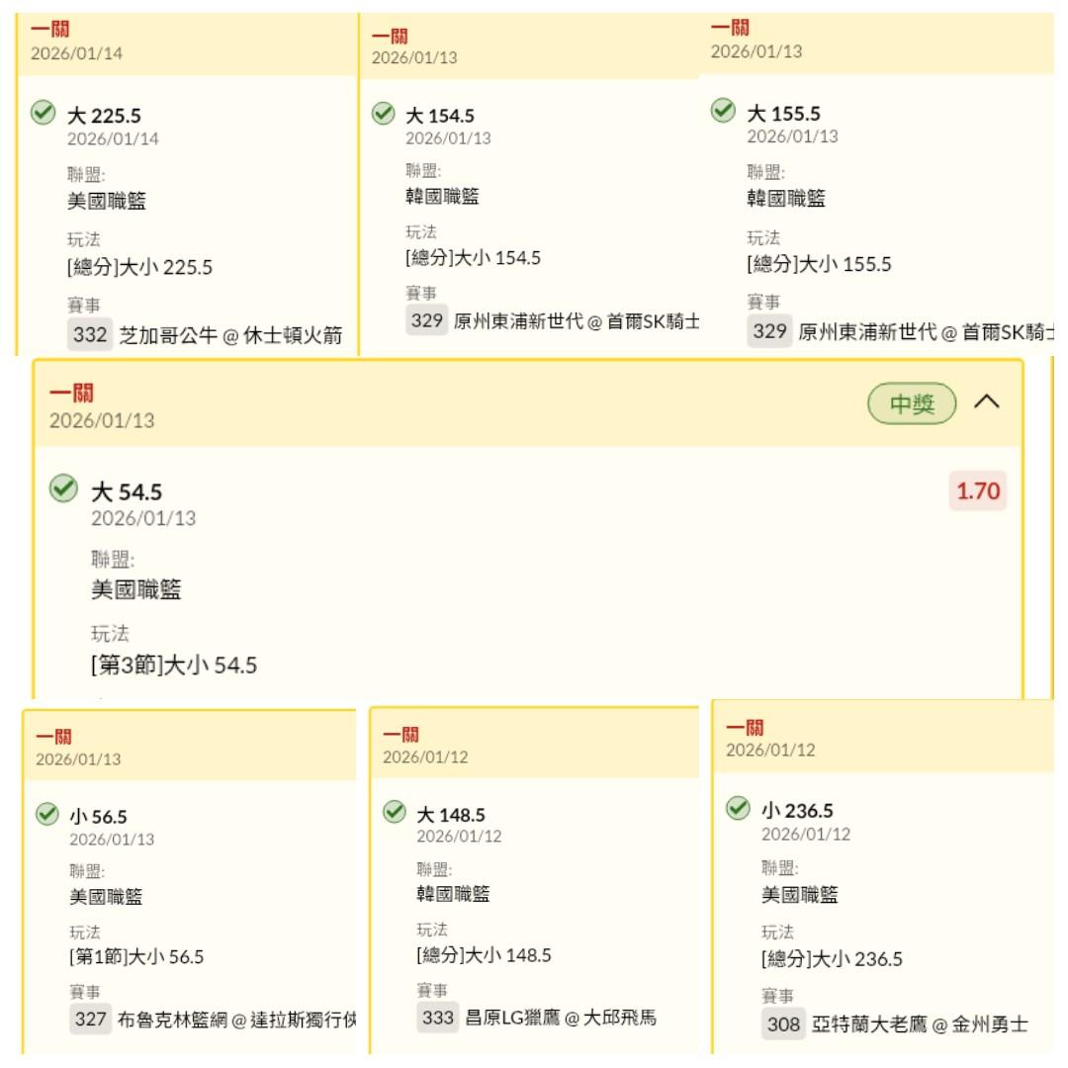The height and width of the screenshot is (1068, 1068).
Task: Select game number 308 badge
Action: point(783,1024)
